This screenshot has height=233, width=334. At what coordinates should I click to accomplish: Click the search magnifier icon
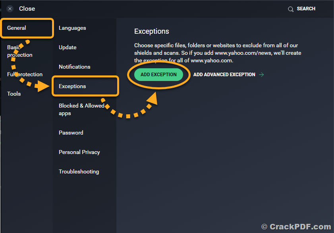click(291, 9)
